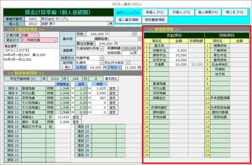The height and width of the screenshot is (165, 252).
Task: Click the 書込 button under 地方税
Action: [68, 67]
